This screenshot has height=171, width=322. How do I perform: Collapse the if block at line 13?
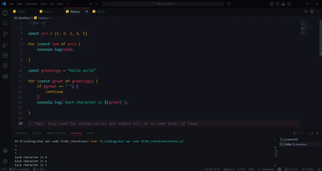[x=26, y=86]
